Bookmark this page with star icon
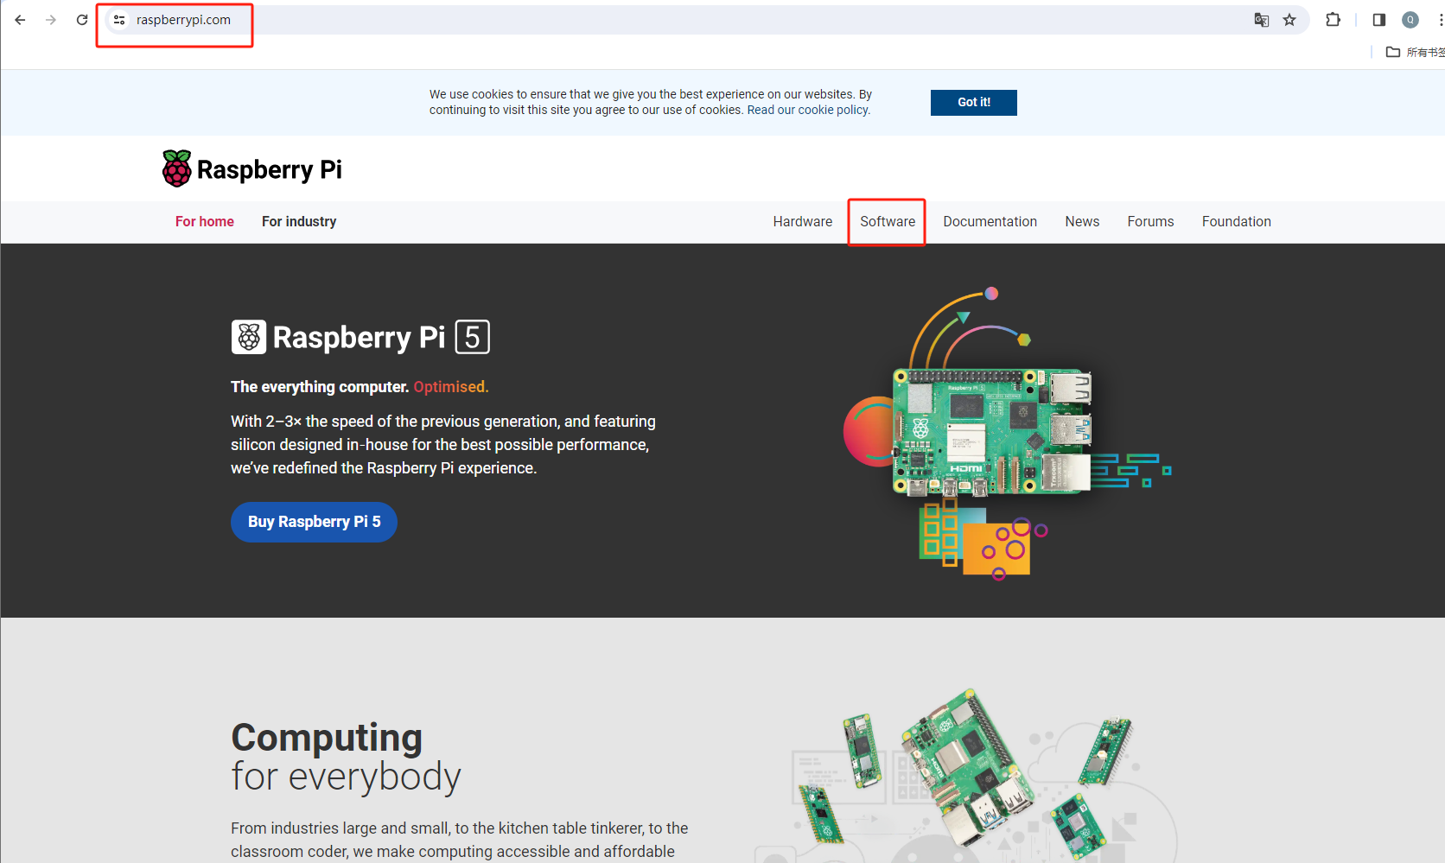1445x863 pixels. (x=1289, y=20)
